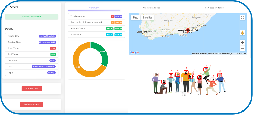
Task: Open the Summary tab
Action: 94,8
